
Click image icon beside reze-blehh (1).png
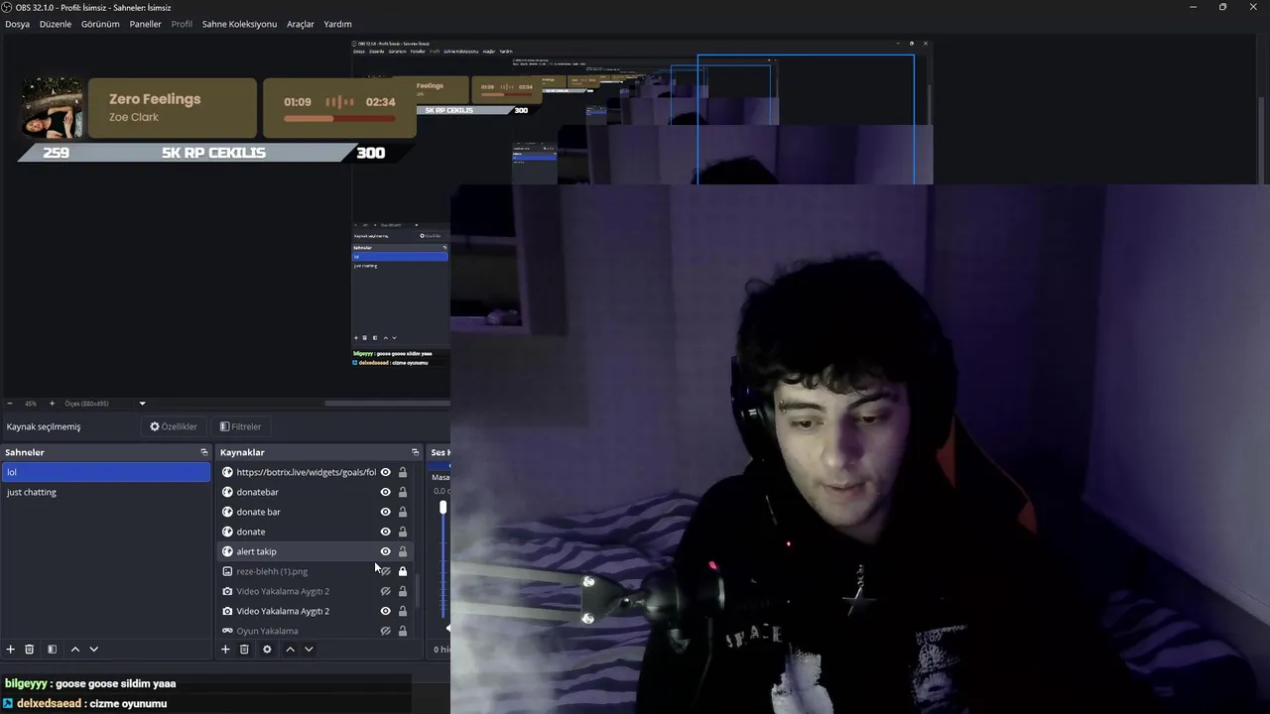tap(227, 571)
